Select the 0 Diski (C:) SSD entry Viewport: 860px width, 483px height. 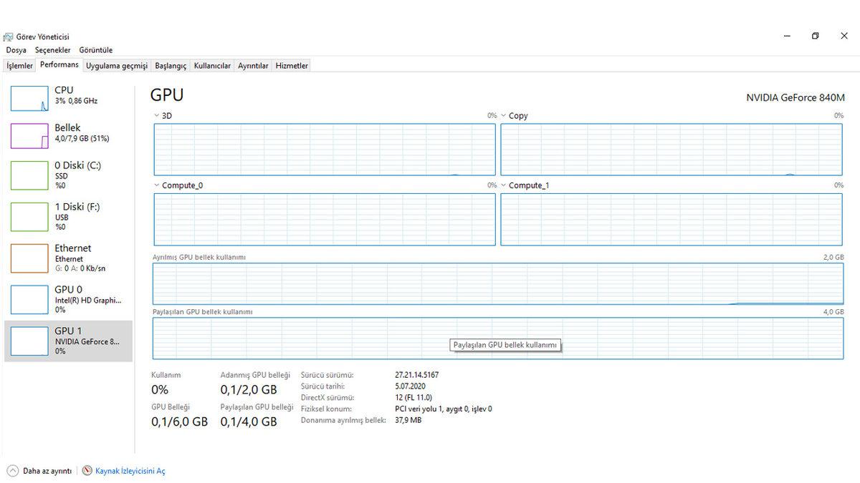click(29, 175)
